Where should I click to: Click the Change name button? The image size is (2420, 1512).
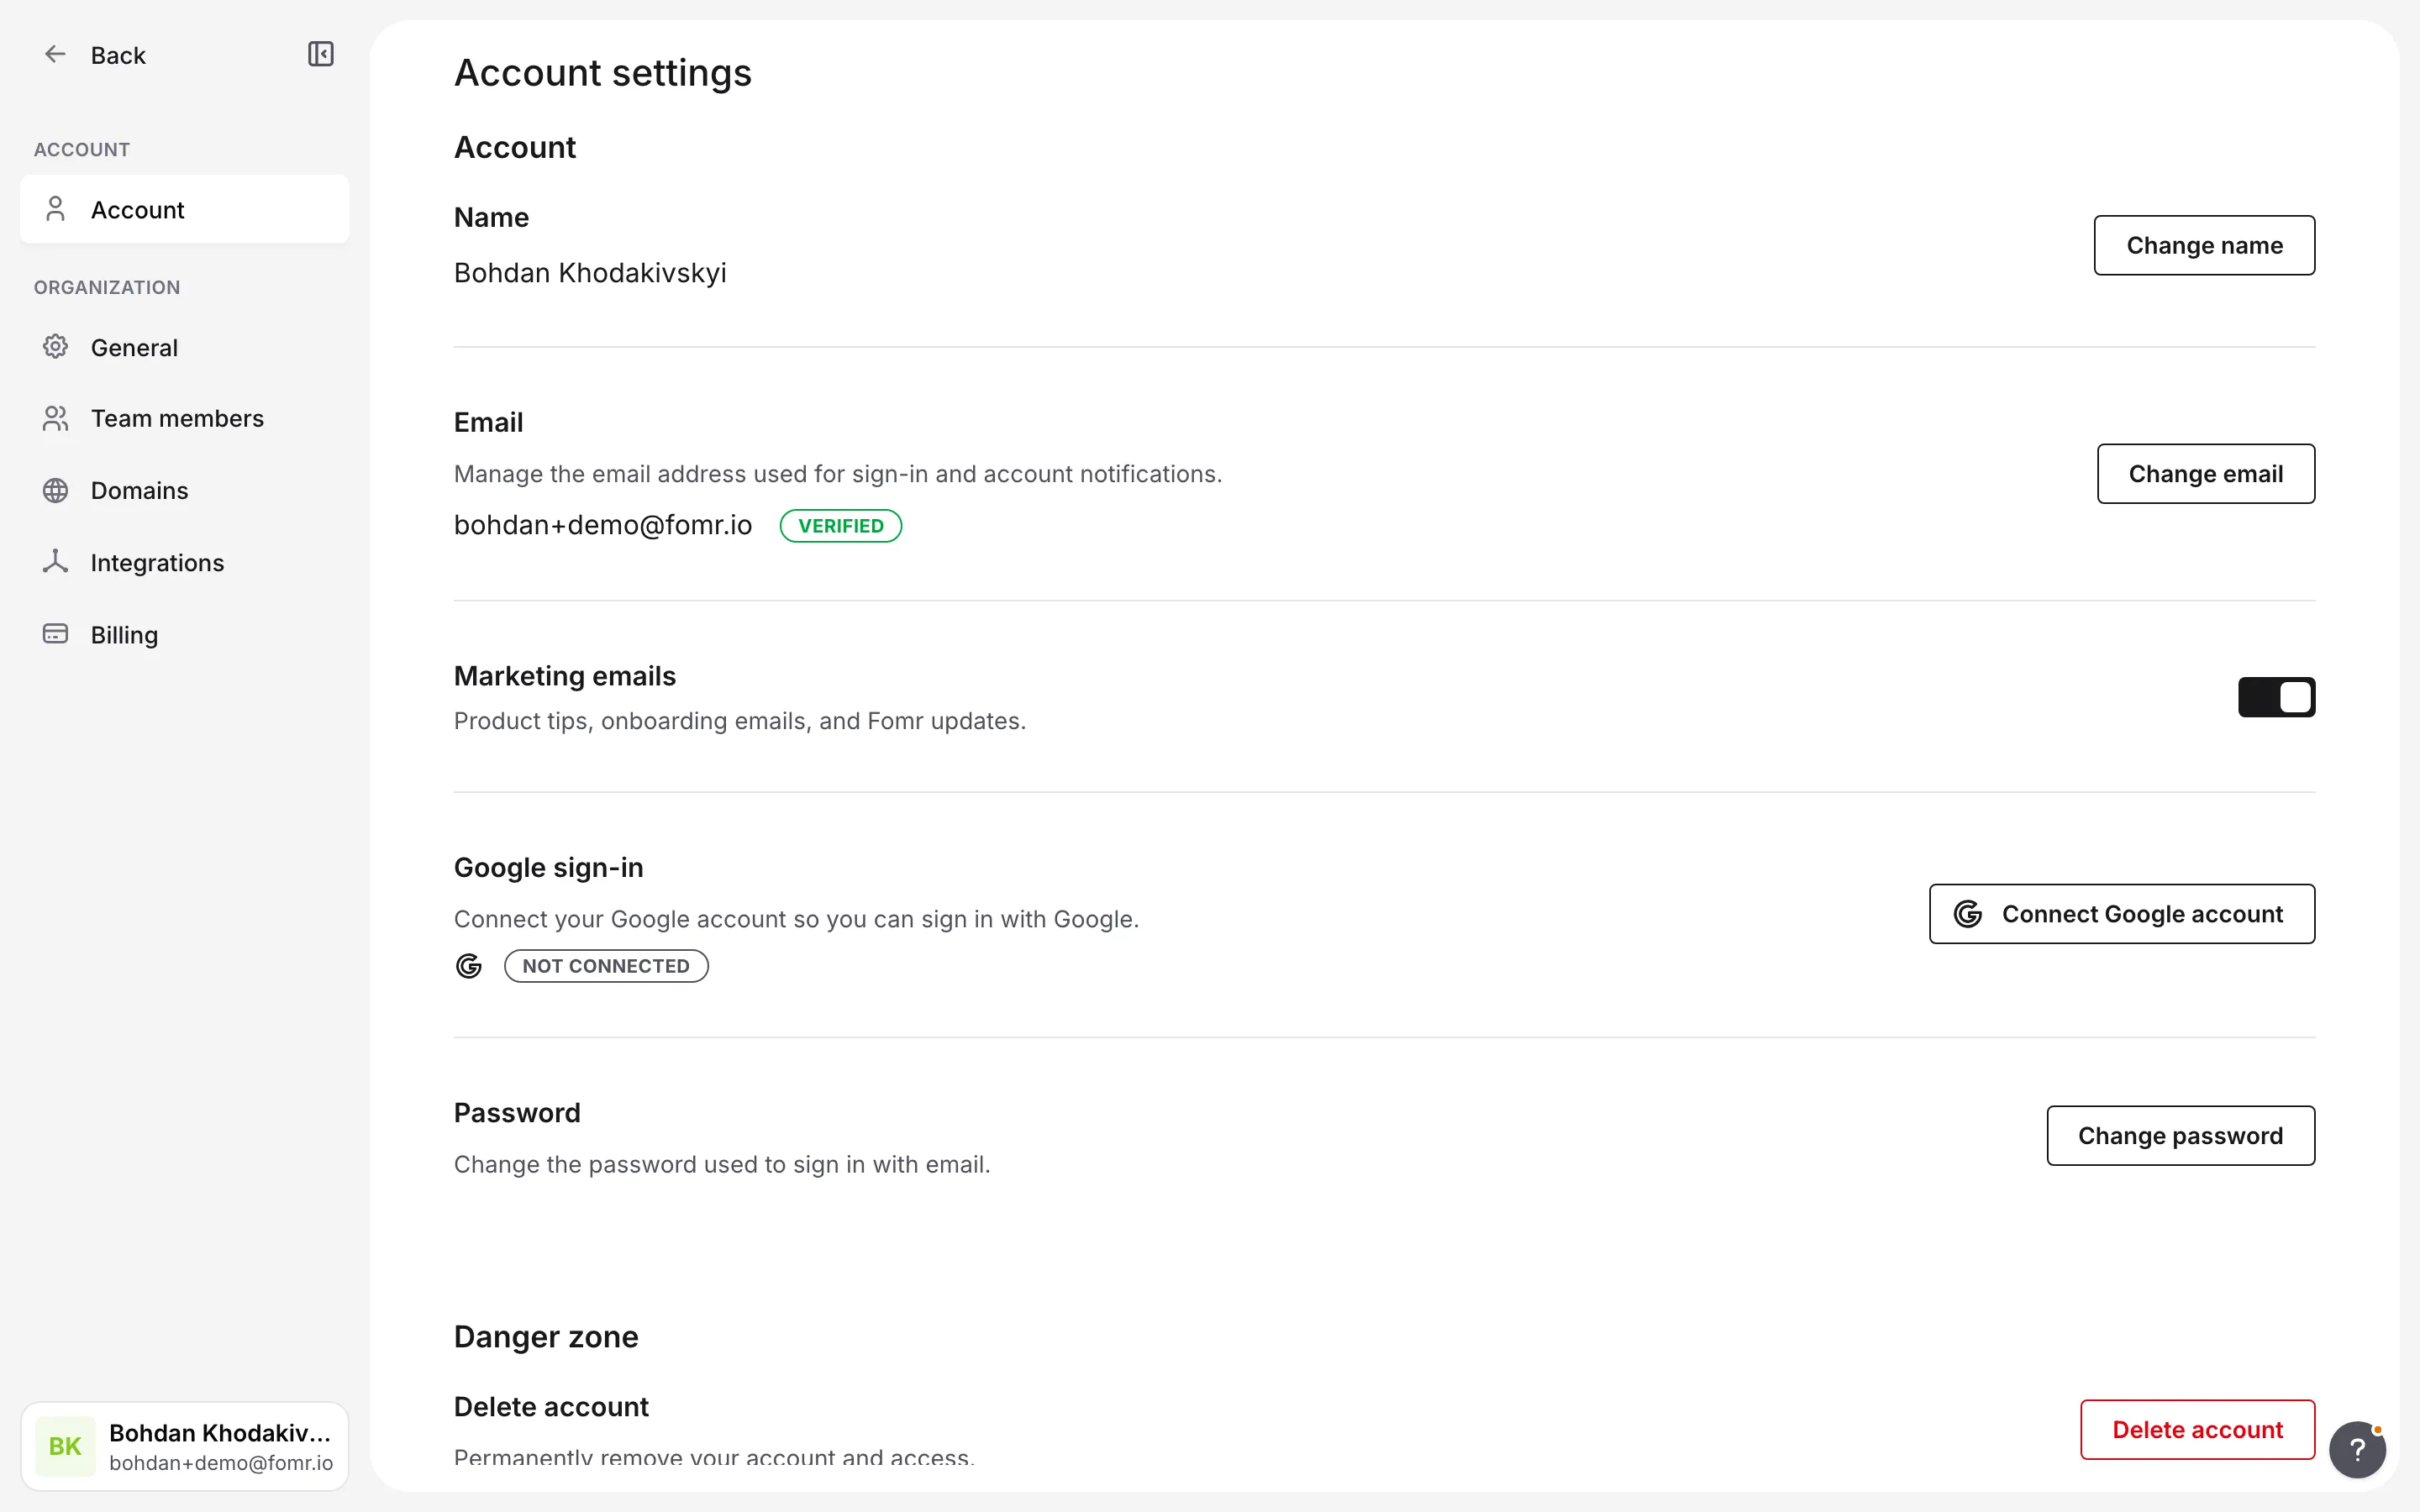[x=2204, y=245]
